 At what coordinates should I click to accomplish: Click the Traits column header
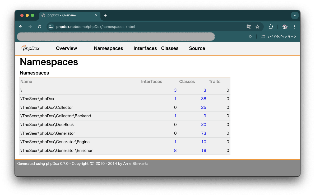tap(215, 82)
